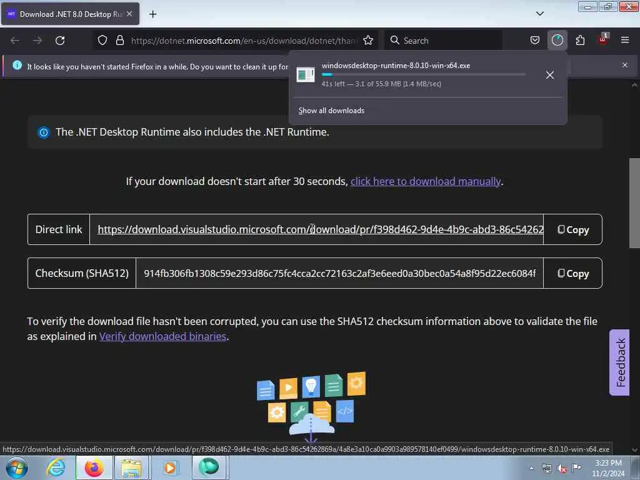The height and width of the screenshot is (480, 640).
Task: Toggle the downloads panel button
Action: pyautogui.click(x=557, y=41)
